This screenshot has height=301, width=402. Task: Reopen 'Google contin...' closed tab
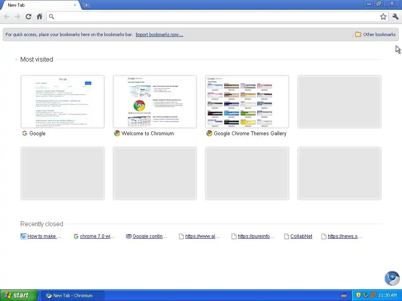click(150, 236)
